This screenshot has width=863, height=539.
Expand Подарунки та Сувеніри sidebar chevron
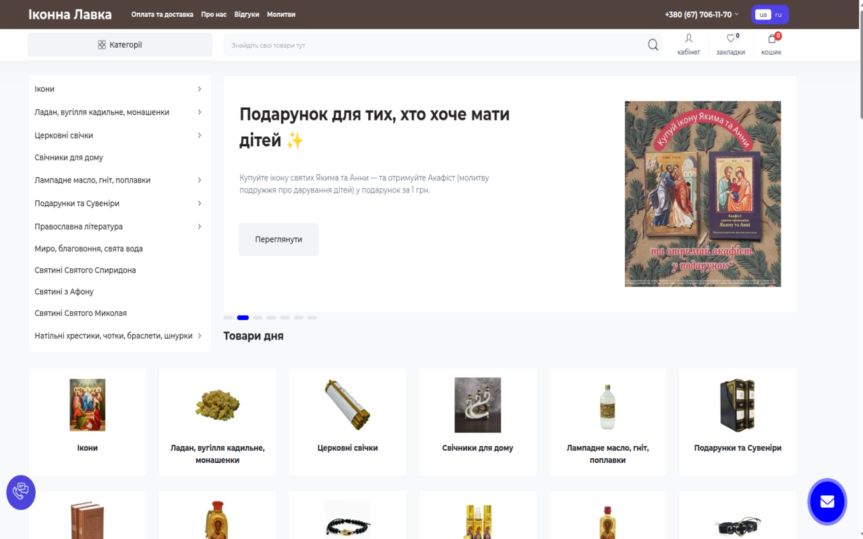tap(200, 203)
